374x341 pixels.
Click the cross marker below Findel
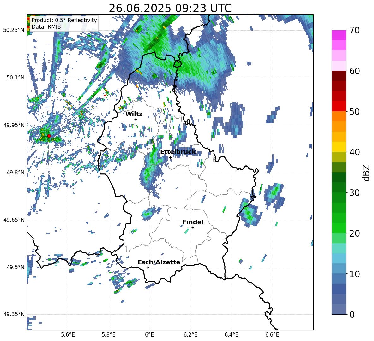[x=193, y=228]
